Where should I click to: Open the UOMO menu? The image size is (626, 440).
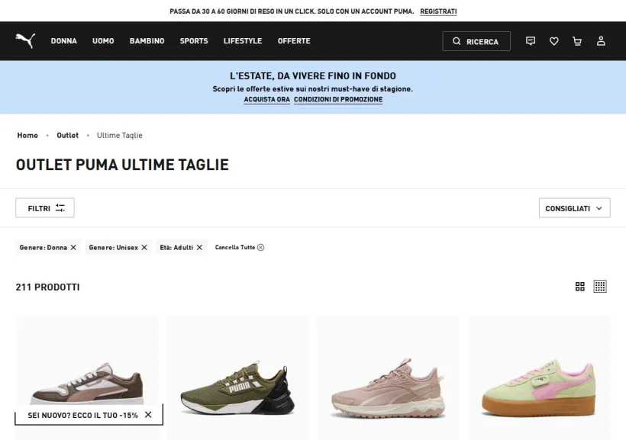[x=103, y=41]
